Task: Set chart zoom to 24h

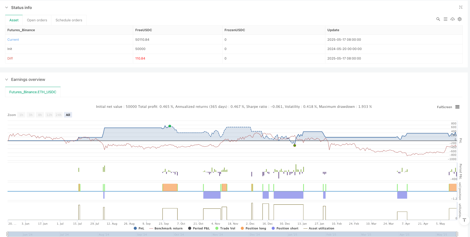Action: pos(58,115)
